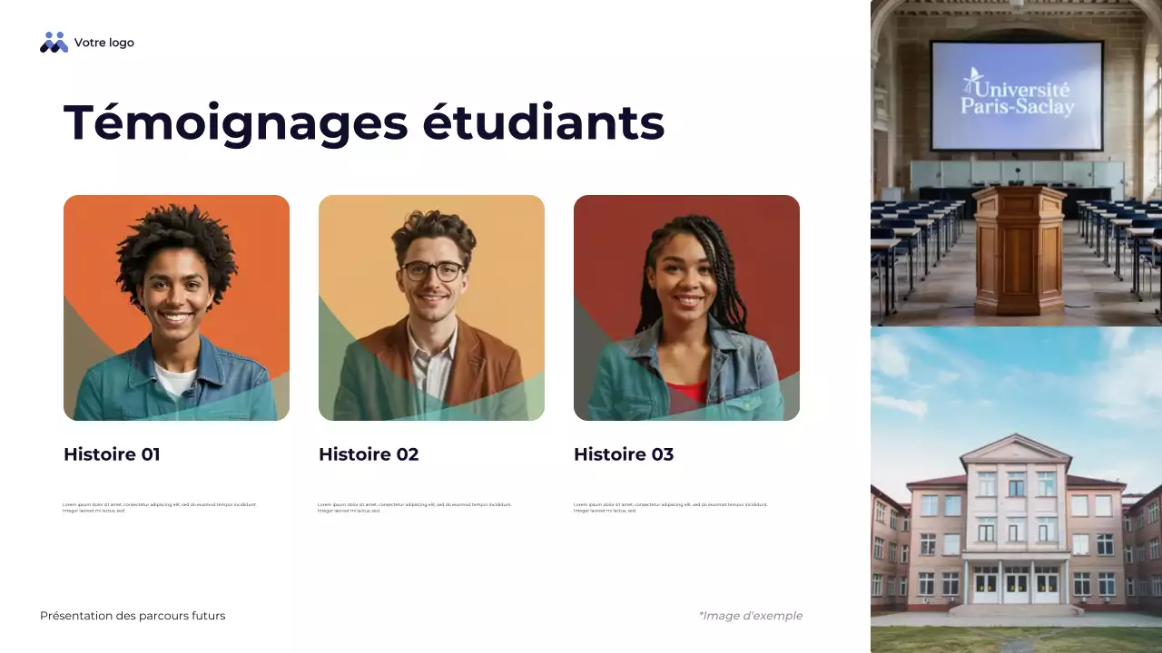
Task: Select the "Témoignages étudiants" slide title
Action: [x=364, y=122]
